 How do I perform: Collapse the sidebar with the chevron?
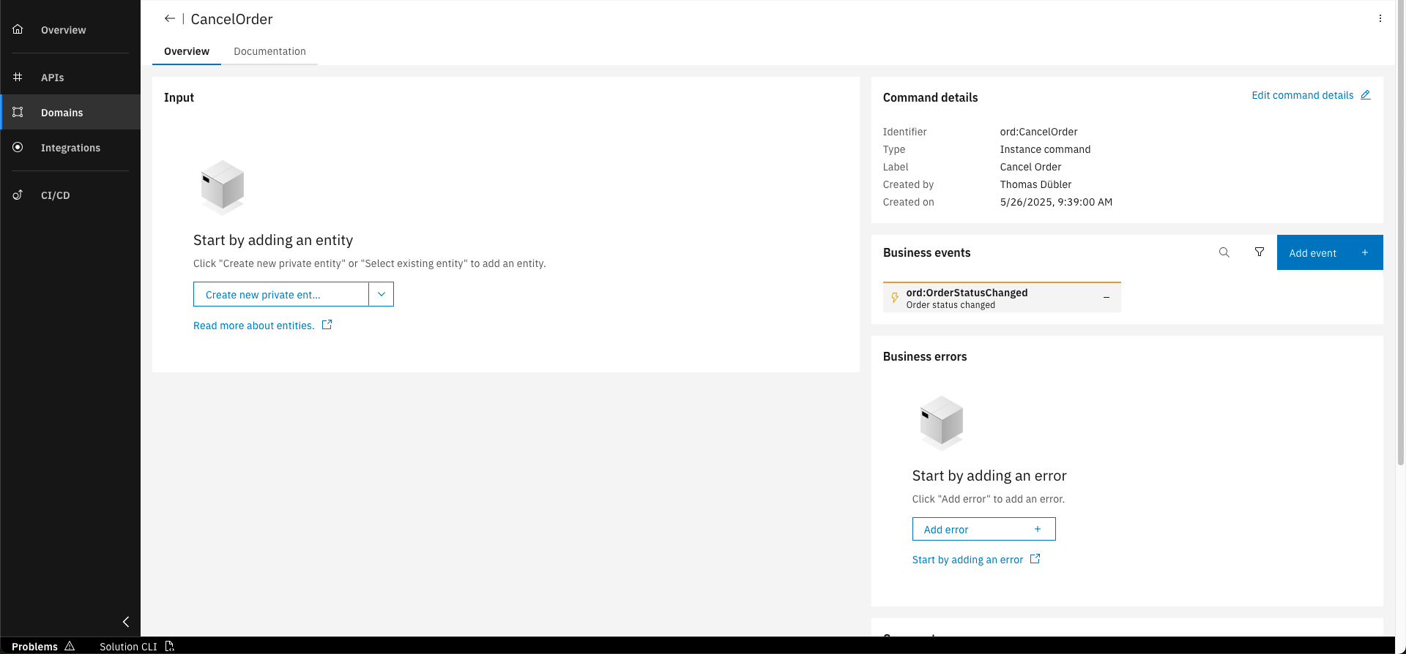(x=126, y=622)
